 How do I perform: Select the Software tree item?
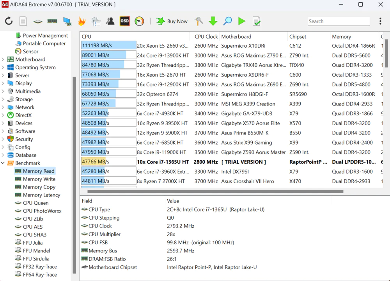point(21,131)
